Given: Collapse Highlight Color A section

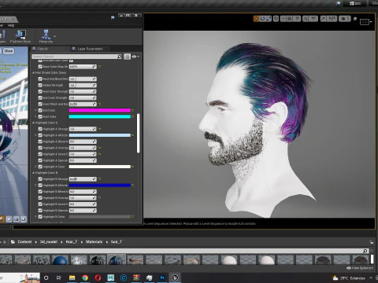Looking at the screenshot, I should coord(33,123).
